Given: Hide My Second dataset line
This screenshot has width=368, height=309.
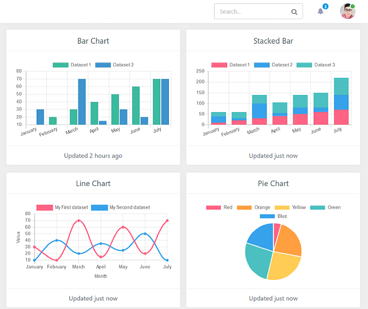Looking at the screenshot, I should tap(120, 207).
